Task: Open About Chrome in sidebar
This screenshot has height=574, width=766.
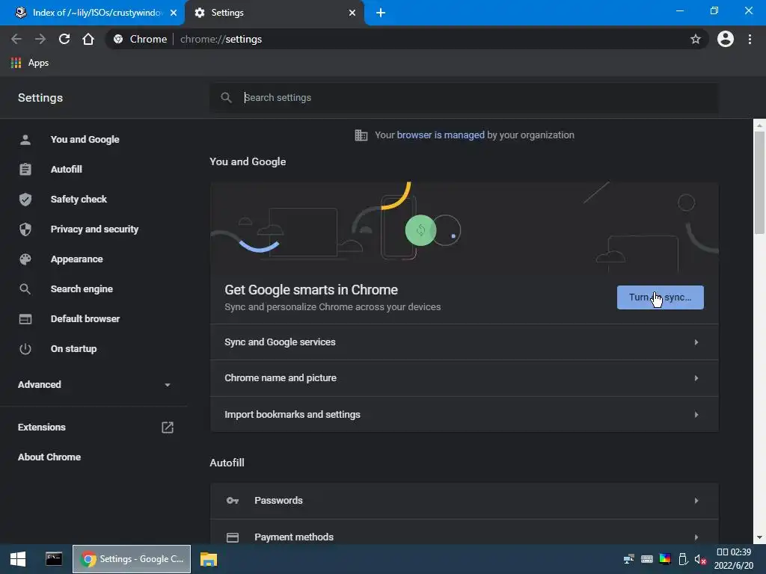Action: point(49,457)
